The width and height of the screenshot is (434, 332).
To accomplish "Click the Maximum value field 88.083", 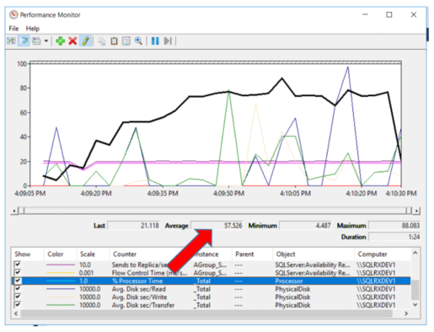I will [394, 226].
